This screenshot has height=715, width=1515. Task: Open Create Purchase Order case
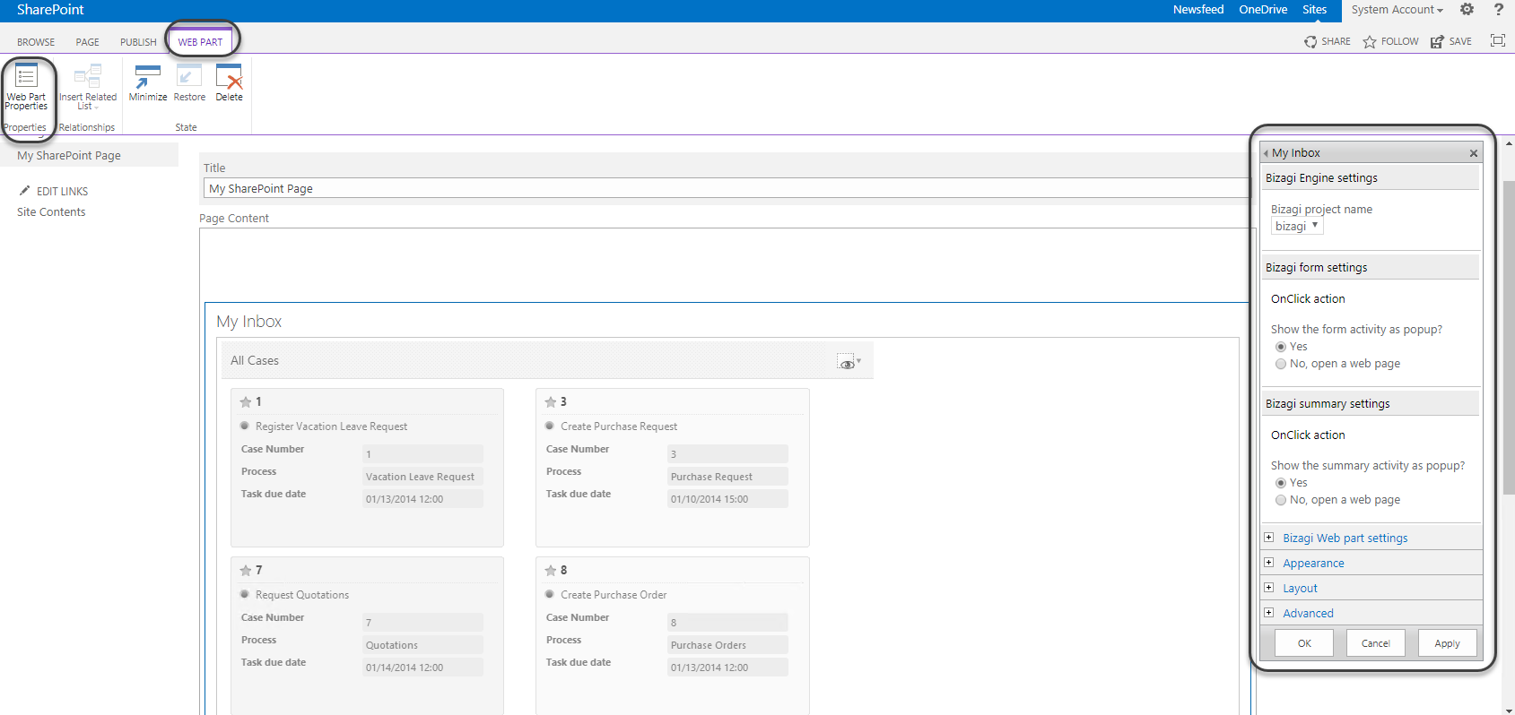pos(614,595)
